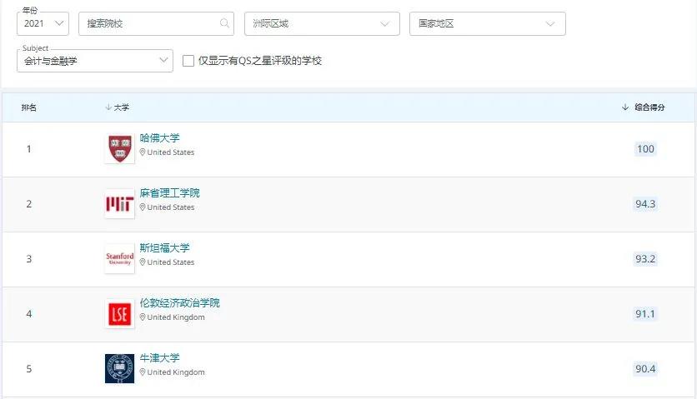Open the 哈佛大学 link
This screenshot has width=697, height=399.
click(x=159, y=137)
